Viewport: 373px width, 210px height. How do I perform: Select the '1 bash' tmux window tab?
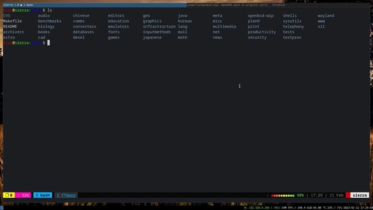point(43,195)
